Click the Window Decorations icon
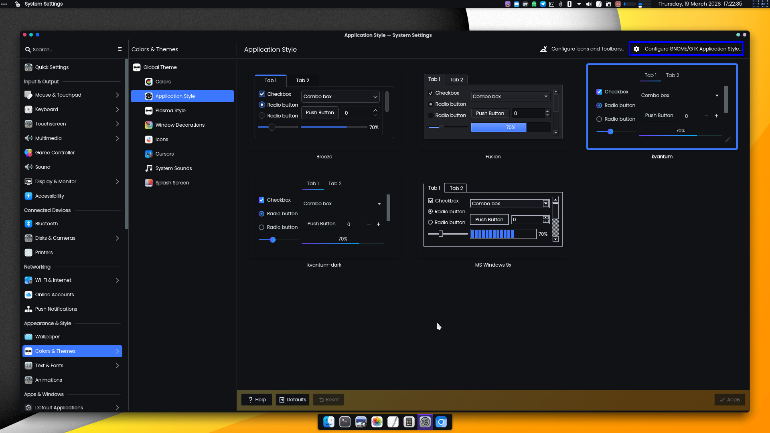This screenshot has height=433, width=770. (148, 125)
